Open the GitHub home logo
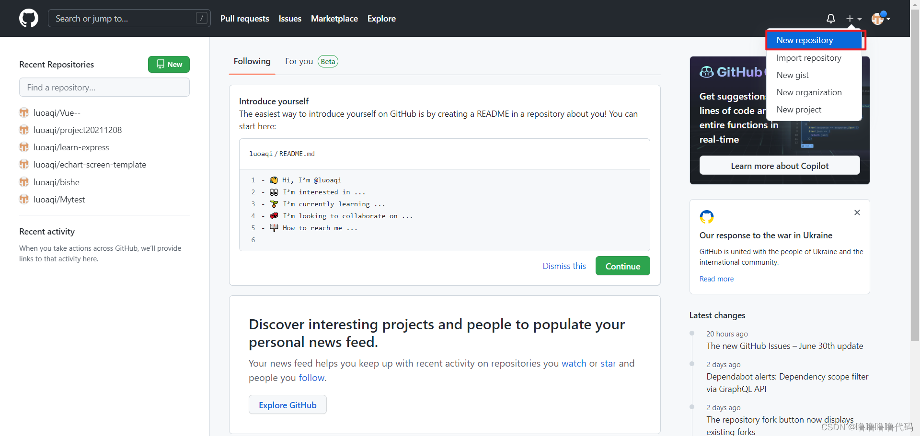Screen dimensions: 920x436 [29, 18]
